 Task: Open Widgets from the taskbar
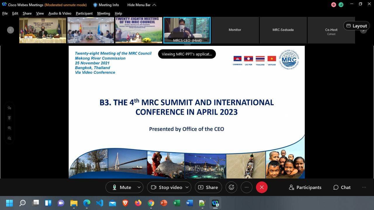click(x=48, y=203)
